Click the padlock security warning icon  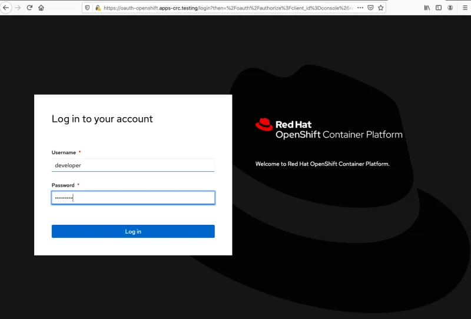pos(98,8)
